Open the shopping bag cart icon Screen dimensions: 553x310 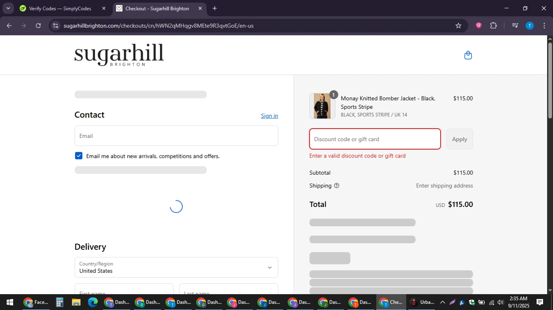[468, 55]
